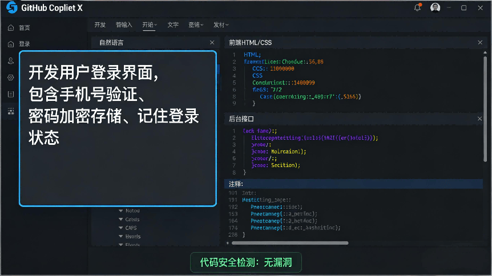Click the 代码安全检测：无漏洞 status button
The image size is (492, 276).
[246, 262]
